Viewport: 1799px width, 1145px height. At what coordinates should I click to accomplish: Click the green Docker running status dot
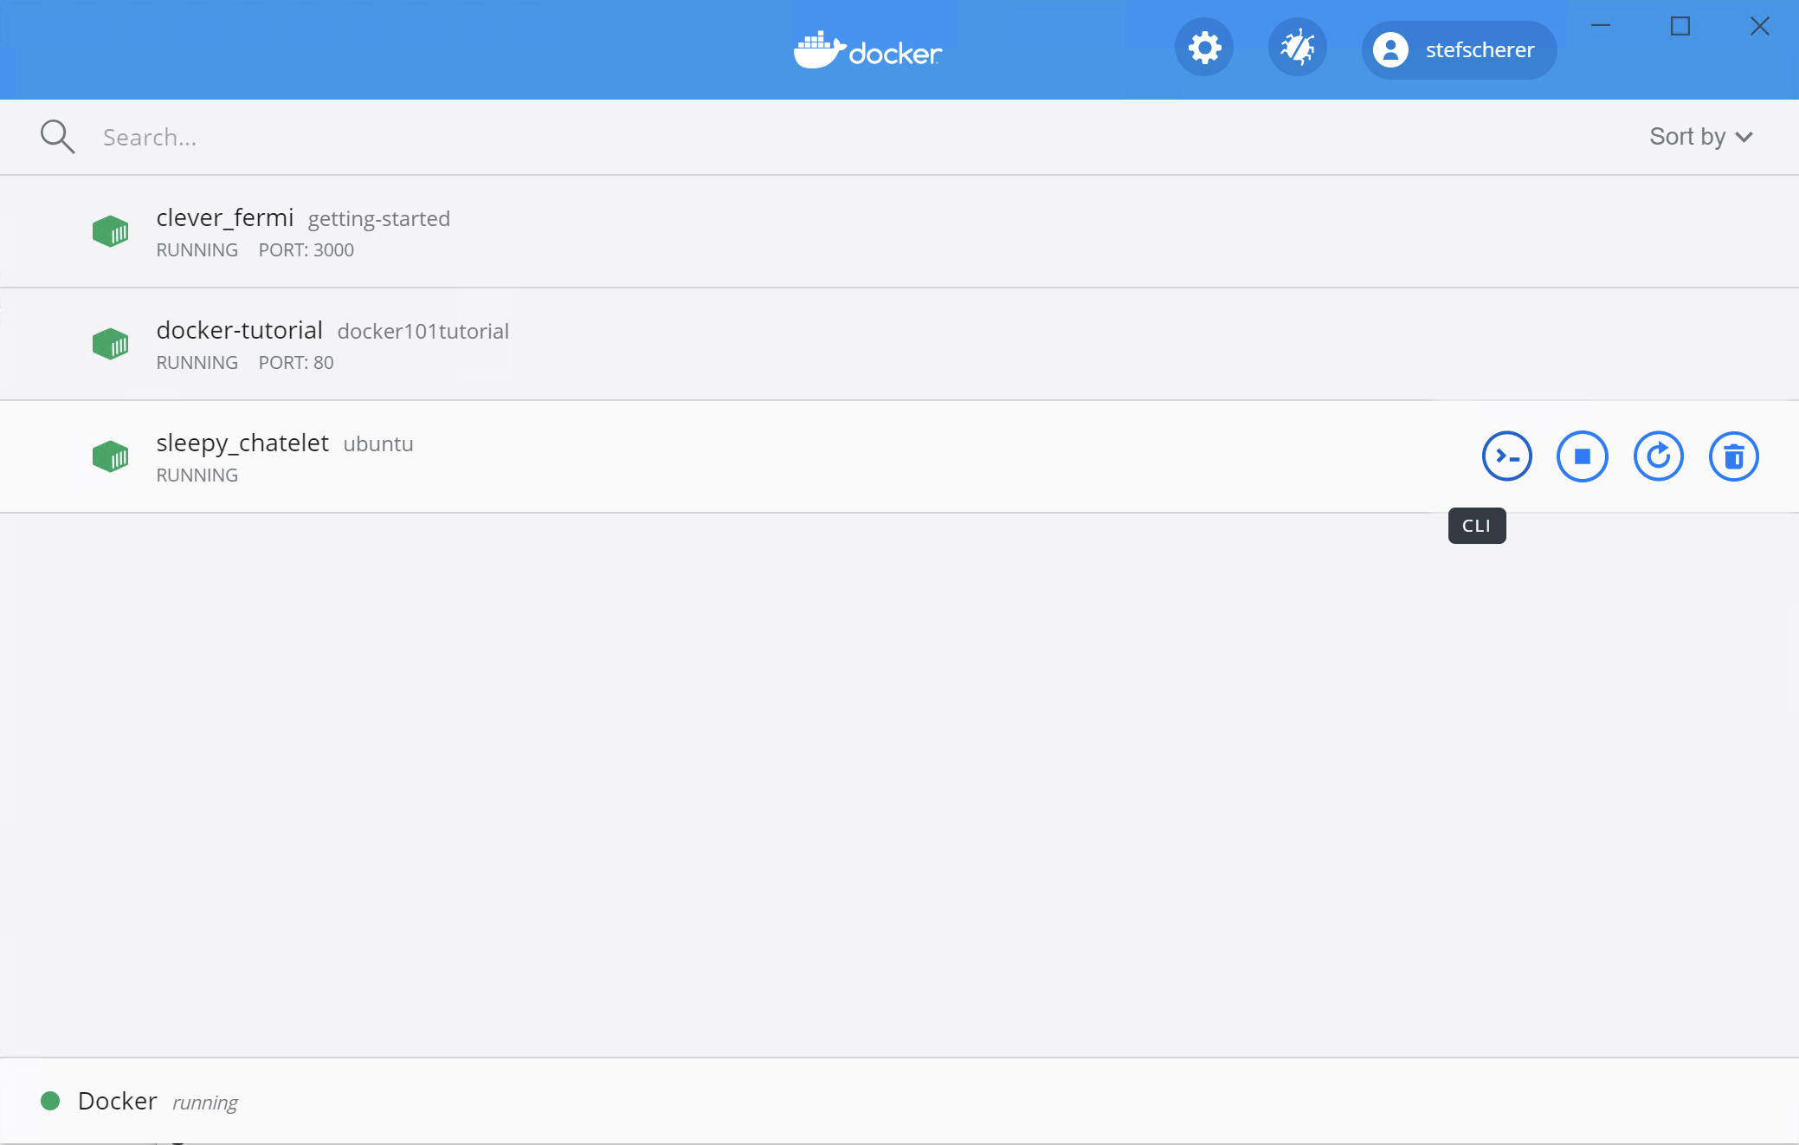pyautogui.click(x=50, y=1101)
